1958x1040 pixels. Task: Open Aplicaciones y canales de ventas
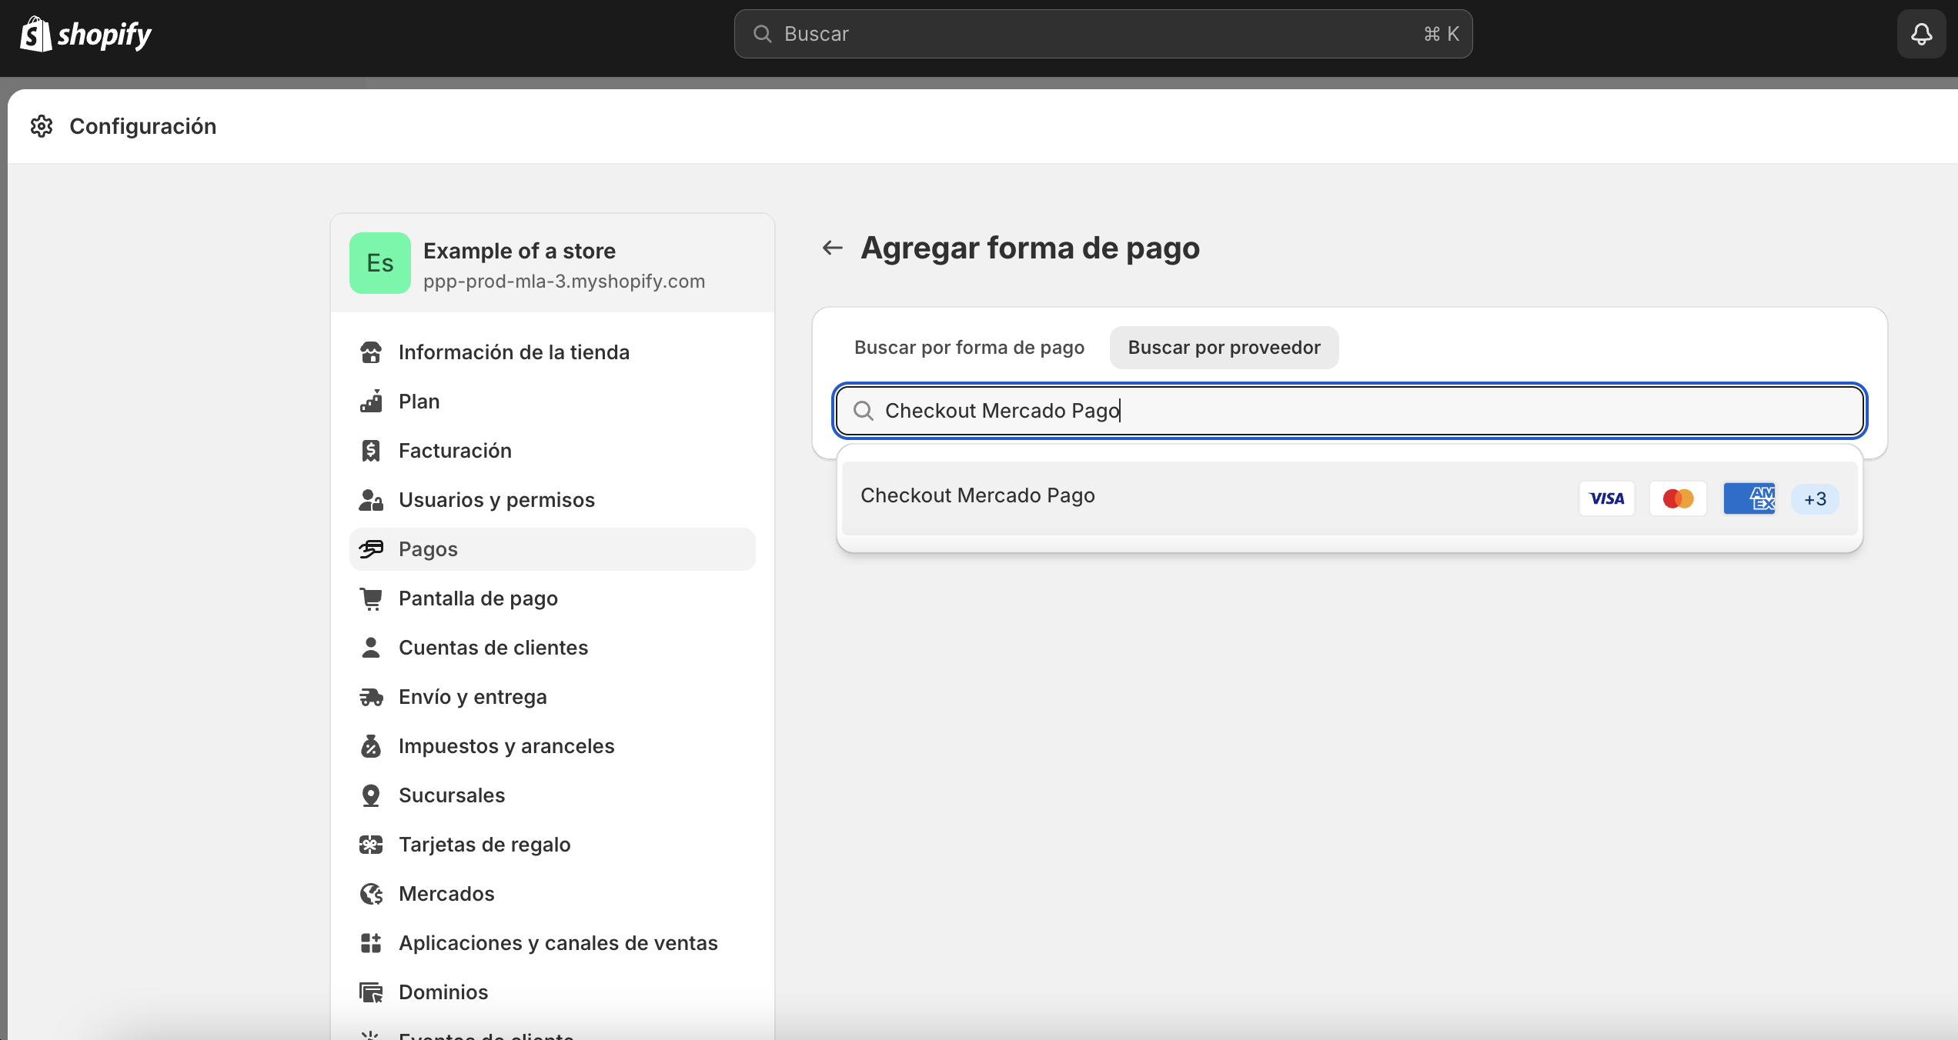[553, 943]
